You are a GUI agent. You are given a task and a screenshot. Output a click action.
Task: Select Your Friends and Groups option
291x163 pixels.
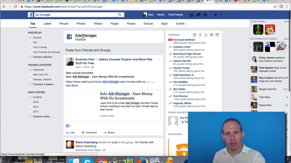30,52
